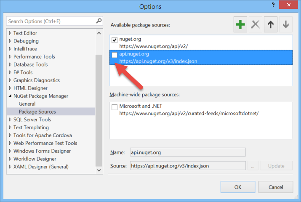
Task: Expand Web Performance Test Tools node
Action: (10, 143)
